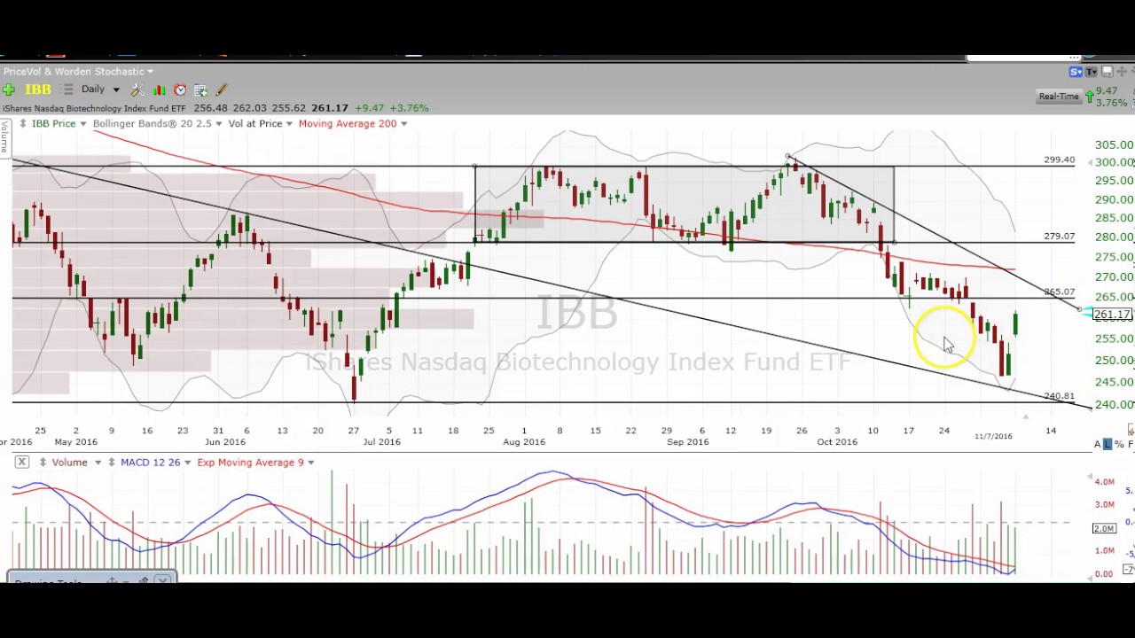Click the green and red bar chart indicators icon
This screenshot has height=638, width=1135.
tap(159, 89)
